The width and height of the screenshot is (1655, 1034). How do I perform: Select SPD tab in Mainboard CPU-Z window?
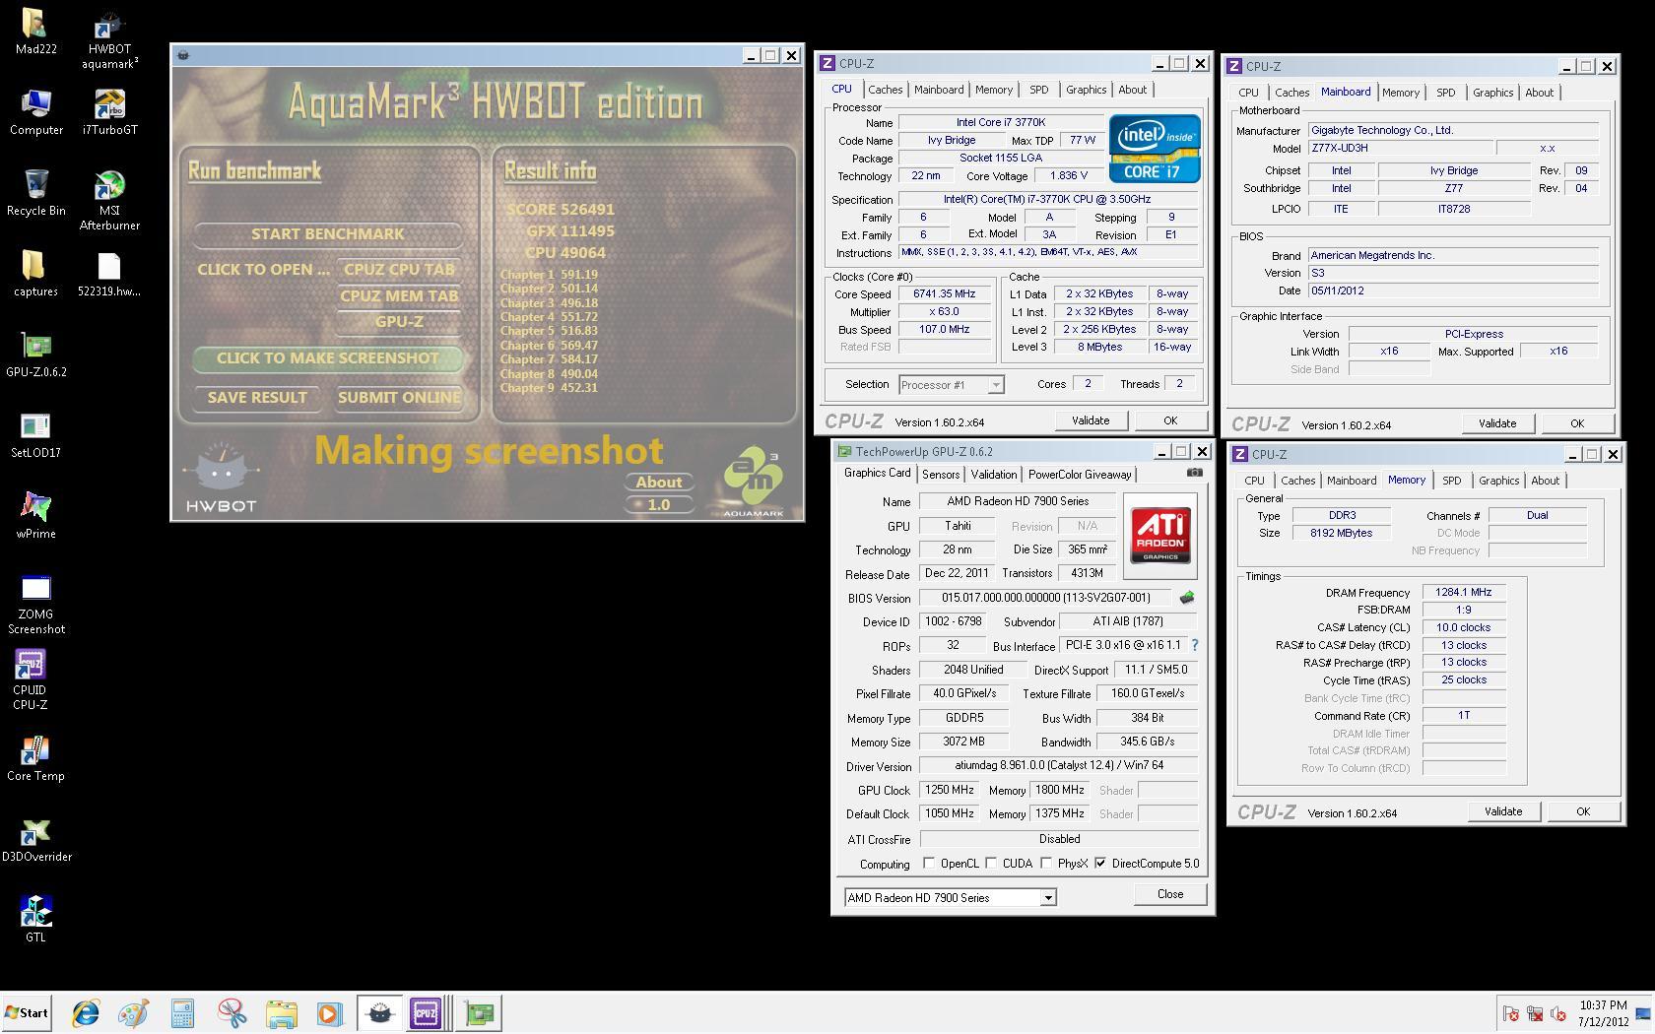coord(1445,93)
